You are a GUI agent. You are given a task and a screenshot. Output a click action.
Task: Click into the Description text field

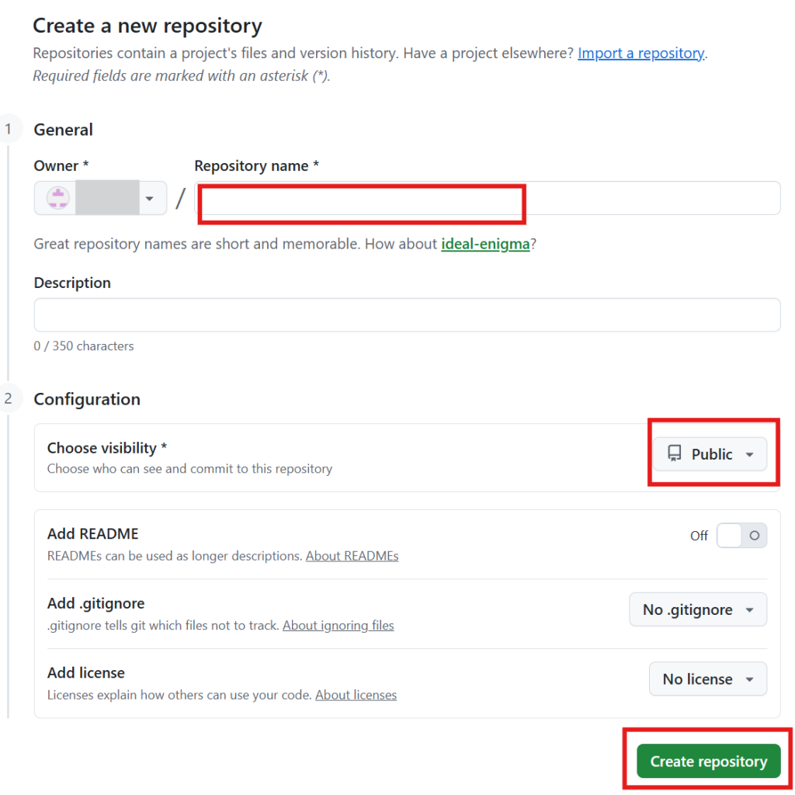click(407, 315)
